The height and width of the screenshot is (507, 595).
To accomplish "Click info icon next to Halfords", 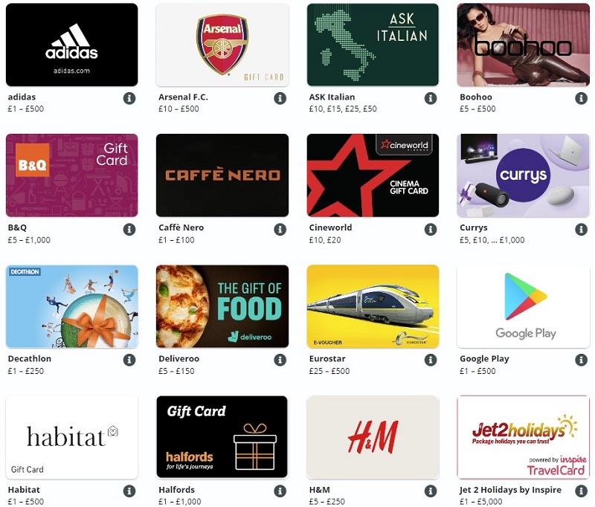I will click(280, 491).
